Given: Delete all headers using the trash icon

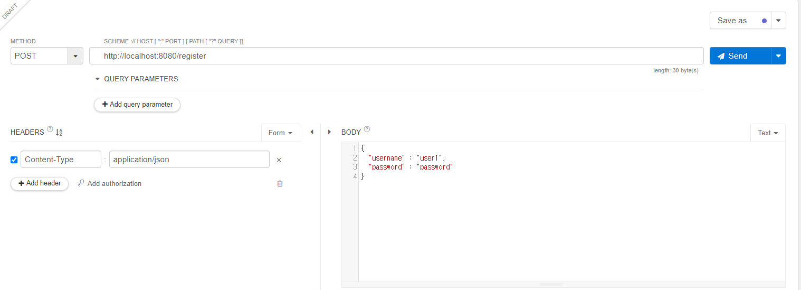Looking at the screenshot, I should [x=280, y=183].
